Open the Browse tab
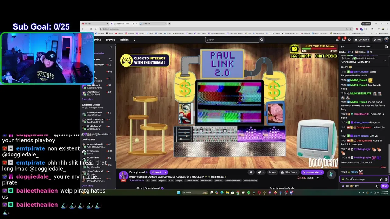The image size is (390, 219). coord(111,40)
